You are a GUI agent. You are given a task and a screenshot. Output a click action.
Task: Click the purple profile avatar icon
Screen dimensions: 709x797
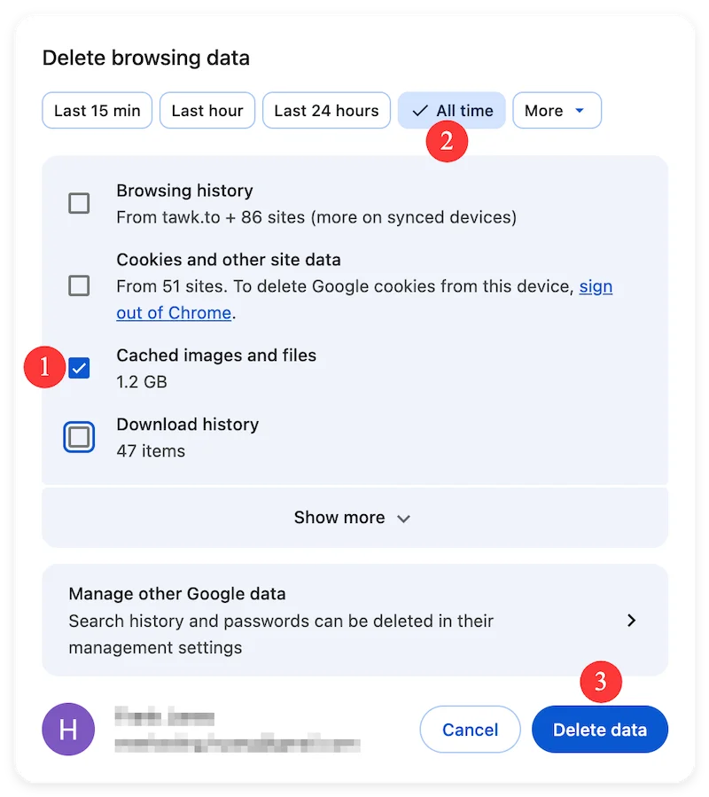pos(68,729)
